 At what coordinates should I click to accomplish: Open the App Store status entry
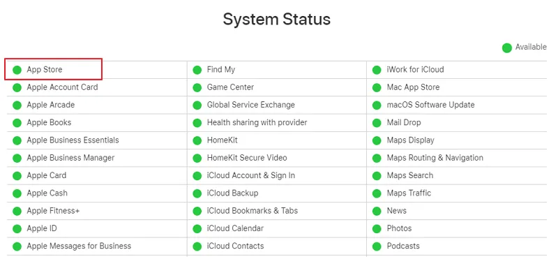(45, 70)
